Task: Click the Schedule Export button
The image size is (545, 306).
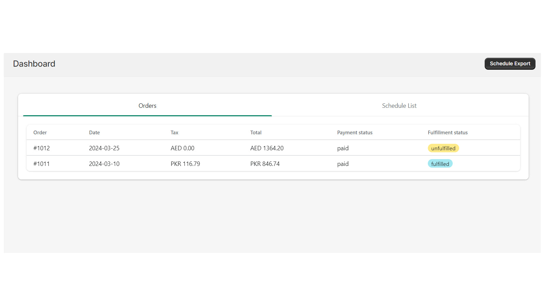Action: [510, 64]
